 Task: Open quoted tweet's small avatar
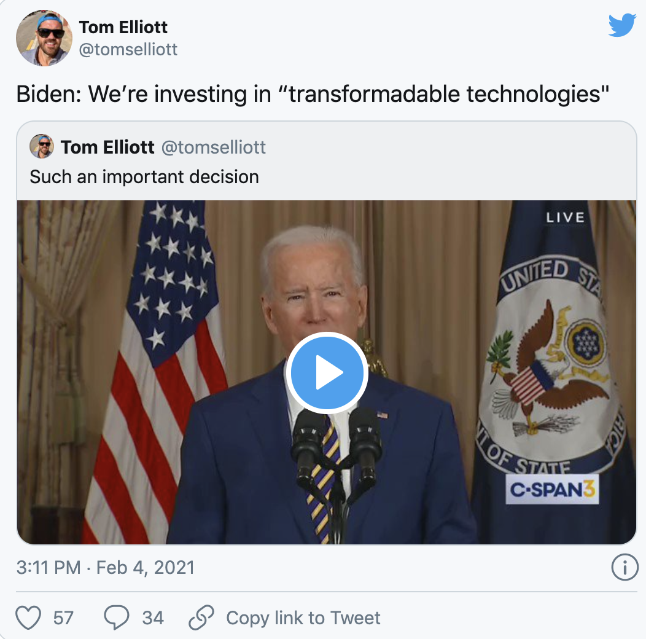coord(42,146)
